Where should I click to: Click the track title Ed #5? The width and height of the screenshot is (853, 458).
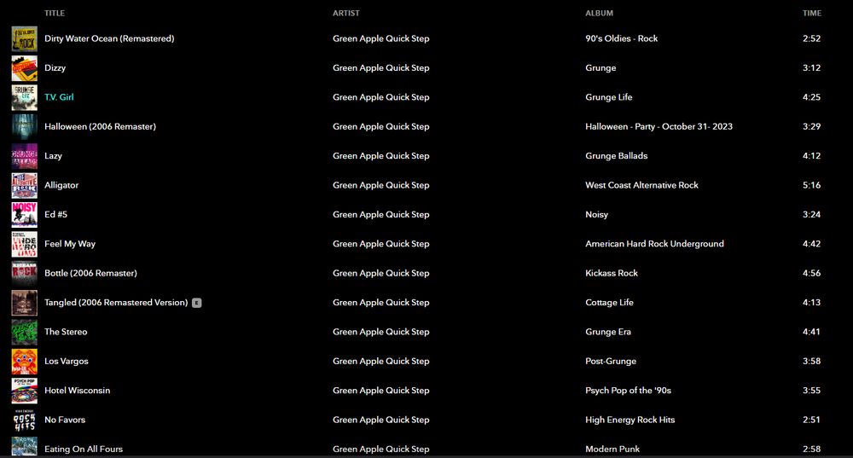[56, 215]
